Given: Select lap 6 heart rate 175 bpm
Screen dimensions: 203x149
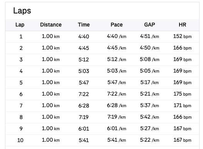Looking at the screenshot, I should pyautogui.click(x=183, y=94).
